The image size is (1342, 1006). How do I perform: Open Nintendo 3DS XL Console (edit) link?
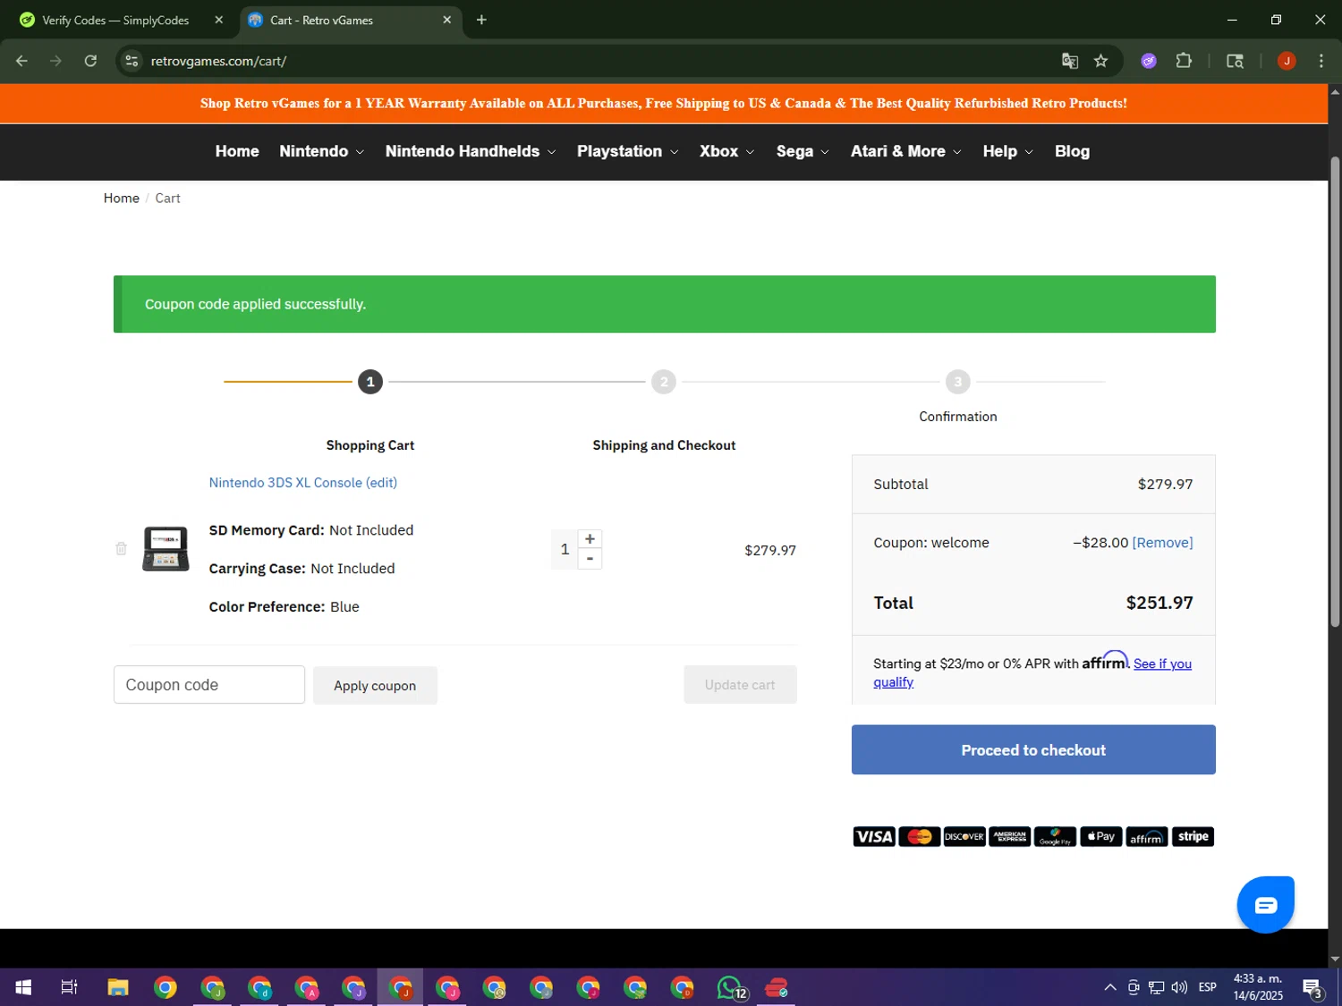pos(302,482)
